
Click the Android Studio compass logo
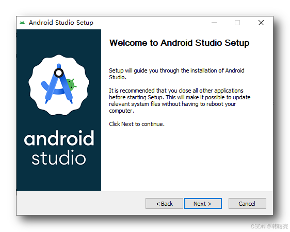click(59, 85)
